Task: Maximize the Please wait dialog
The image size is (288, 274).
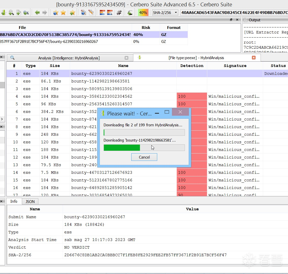Action: 167,112
